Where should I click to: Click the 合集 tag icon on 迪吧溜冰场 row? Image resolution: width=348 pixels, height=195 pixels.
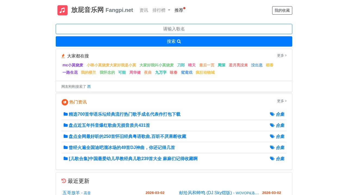(x=272, y=147)
